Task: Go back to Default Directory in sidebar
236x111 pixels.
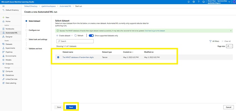Action: (x=11, y=10)
